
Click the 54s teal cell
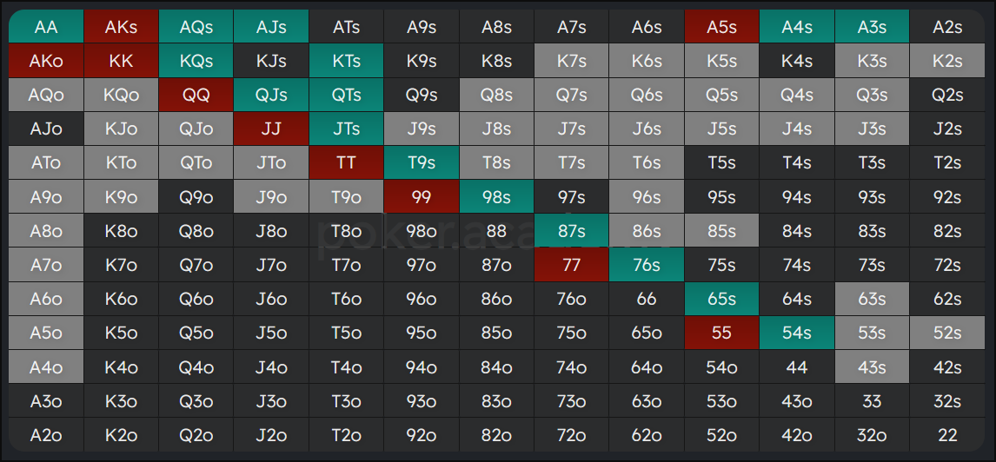797,333
